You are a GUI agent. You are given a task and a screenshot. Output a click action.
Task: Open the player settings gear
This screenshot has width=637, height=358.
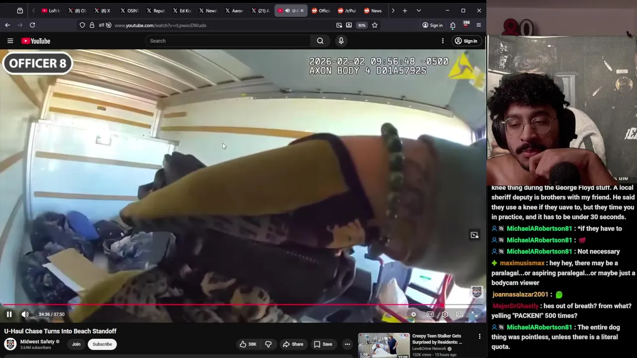click(x=445, y=314)
